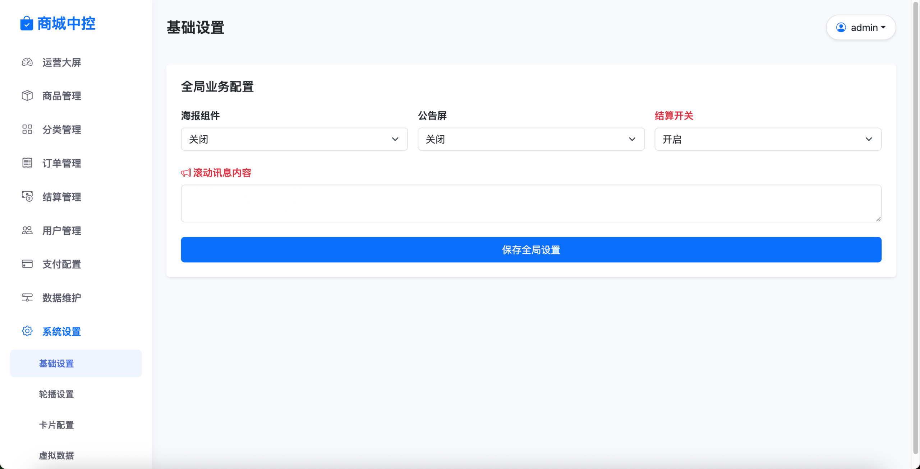Select the 运营大屏 gauge icon in sidebar
This screenshot has height=469, width=920.
coord(27,62)
